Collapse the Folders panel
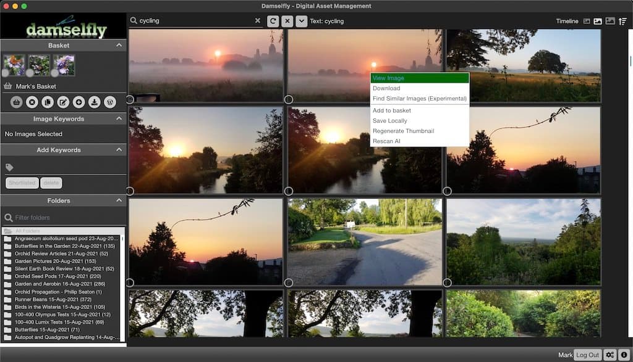Image resolution: width=633 pixels, height=362 pixels. pyautogui.click(x=119, y=200)
